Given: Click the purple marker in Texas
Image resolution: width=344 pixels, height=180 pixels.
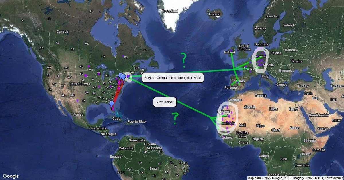Looking at the screenshot, I should pyautogui.click(x=77, y=101).
